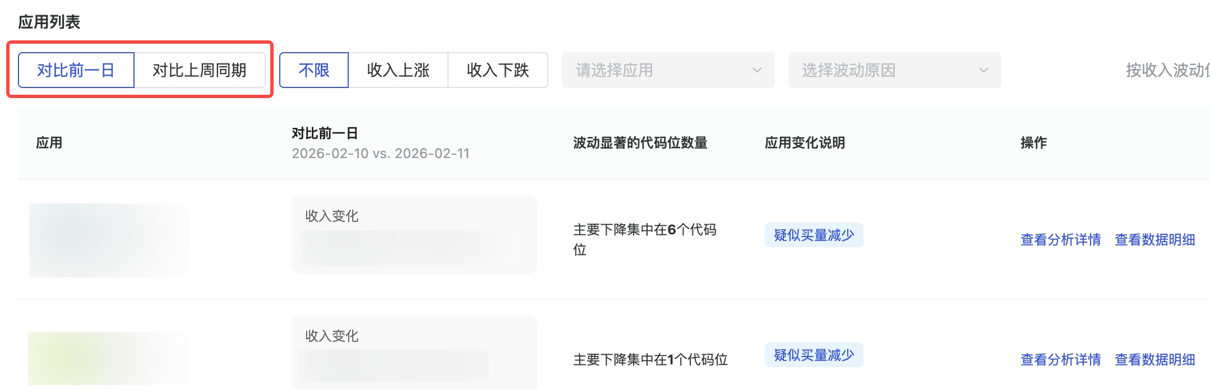Click the 波动显著的代码位数量 column header

640,143
